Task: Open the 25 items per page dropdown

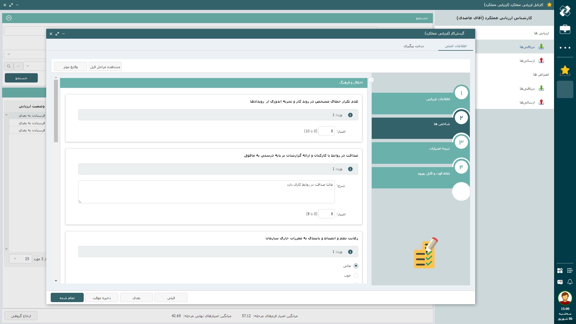Action: coord(20,259)
